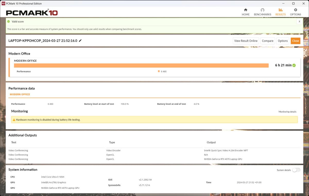Click Intel Quick Sync Video H.264 Encoder output
The height and width of the screenshot is (196, 309).
226,150
